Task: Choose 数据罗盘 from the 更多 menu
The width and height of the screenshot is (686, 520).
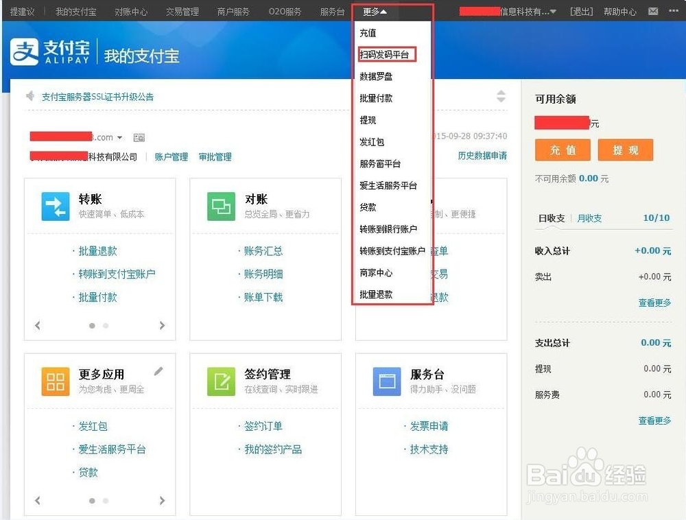Action: click(376, 77)
